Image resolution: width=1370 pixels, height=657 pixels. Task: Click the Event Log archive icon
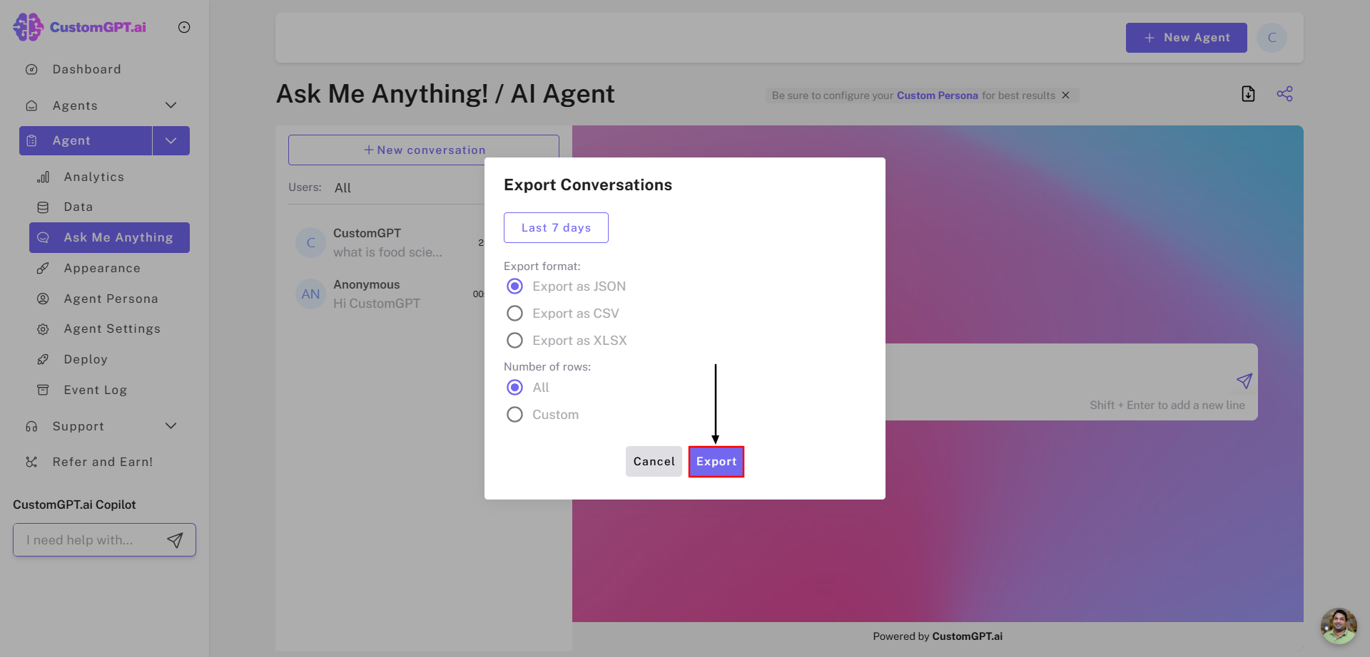43,390
